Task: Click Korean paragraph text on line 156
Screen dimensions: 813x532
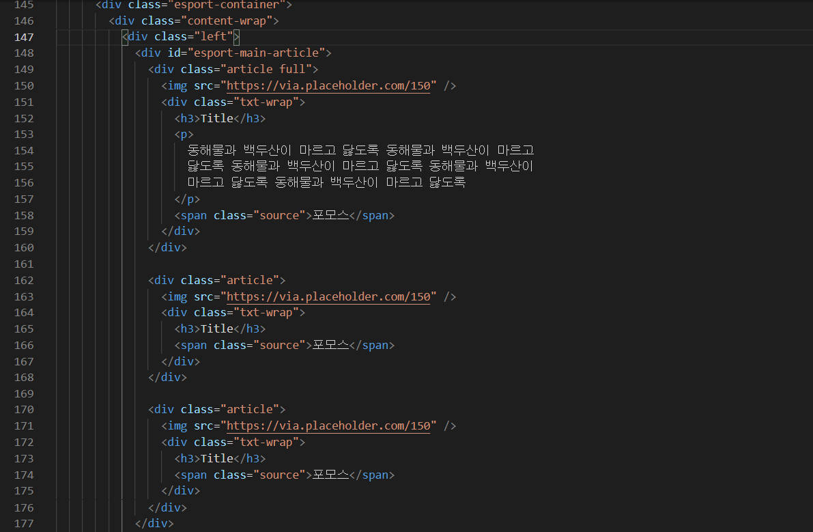Action: click(326, 182)
